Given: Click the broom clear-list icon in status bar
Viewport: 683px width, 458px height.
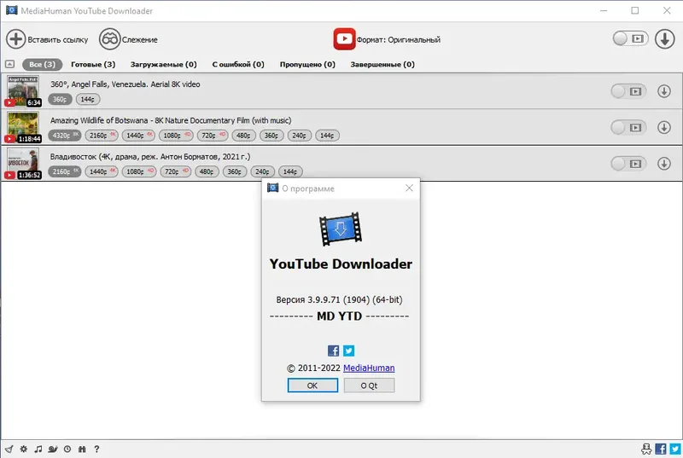Looking at the screenshot, I should (9, 449).
